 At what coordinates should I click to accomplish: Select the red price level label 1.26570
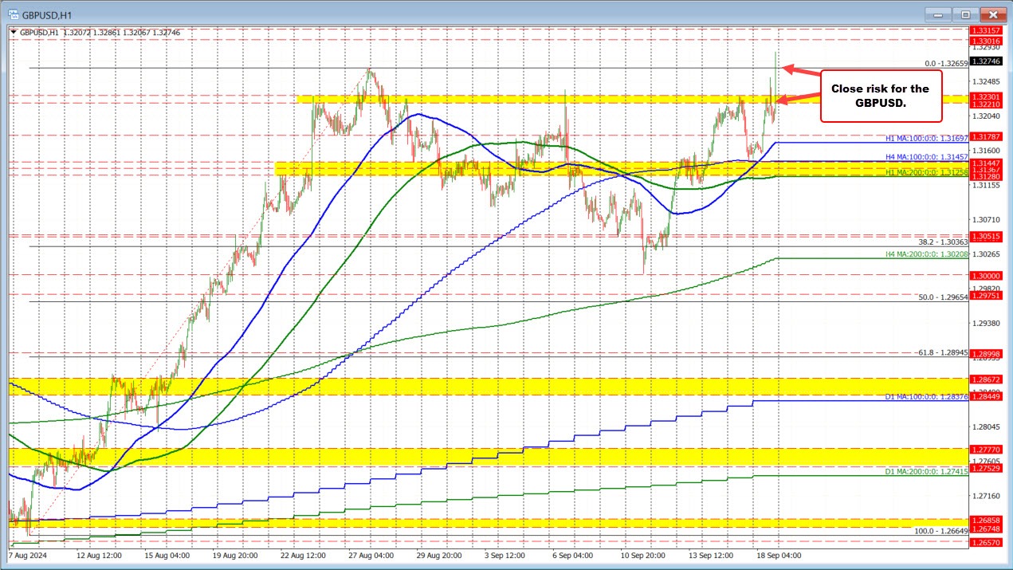pos(985,541)
